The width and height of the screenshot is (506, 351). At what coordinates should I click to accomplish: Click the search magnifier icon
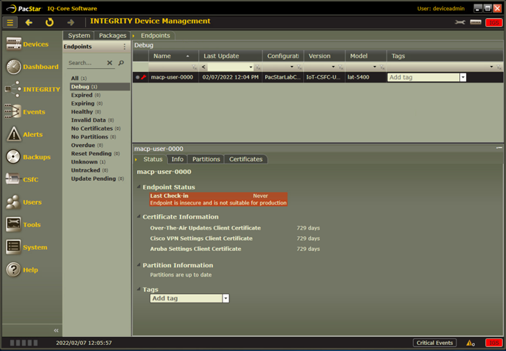(121, 63)
